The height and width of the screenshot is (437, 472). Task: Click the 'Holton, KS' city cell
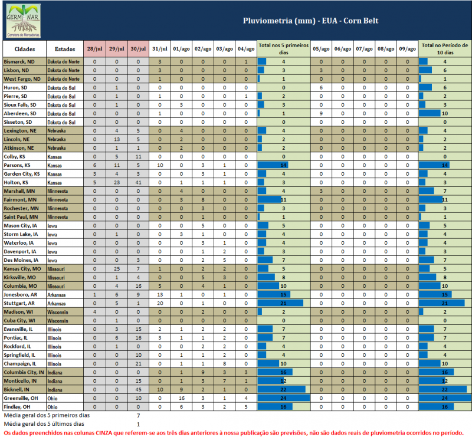click(25, 182)
